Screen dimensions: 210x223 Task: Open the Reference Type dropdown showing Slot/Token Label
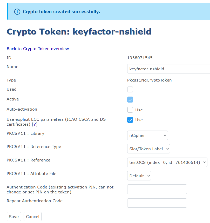click(x=148, y=149)
